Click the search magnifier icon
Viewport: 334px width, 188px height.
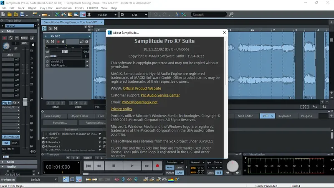coord(231,15)
